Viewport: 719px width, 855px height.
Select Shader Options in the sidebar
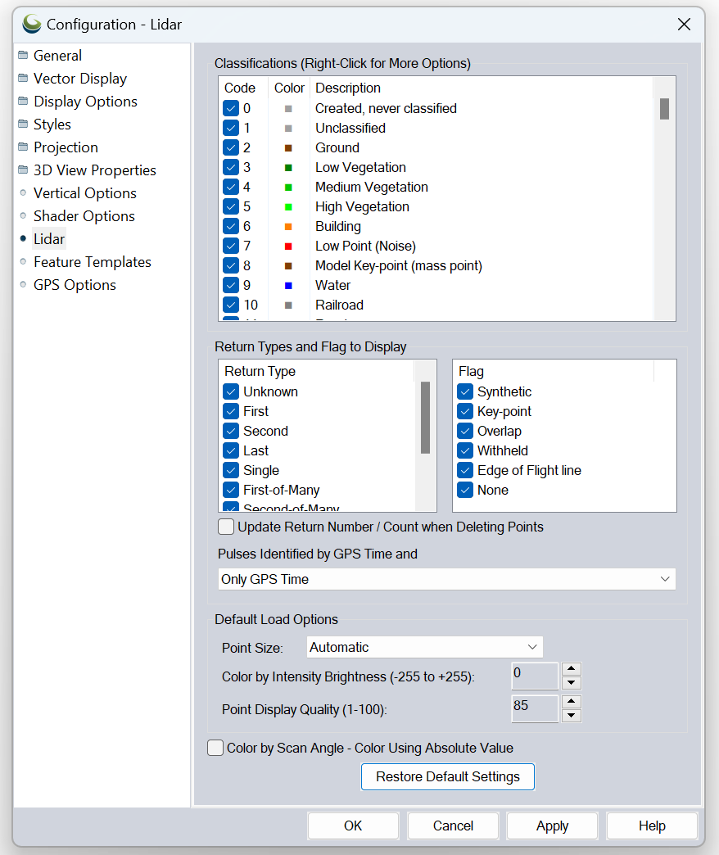pos(84,216)
